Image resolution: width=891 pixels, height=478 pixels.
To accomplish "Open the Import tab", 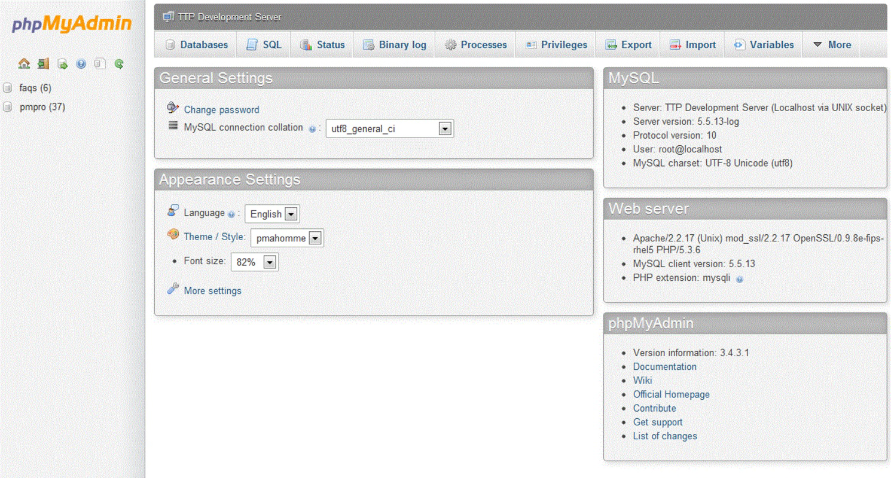I will 692,45.
